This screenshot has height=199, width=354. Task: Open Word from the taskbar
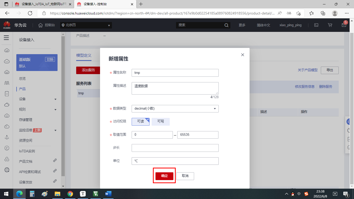tap(108, 194)
